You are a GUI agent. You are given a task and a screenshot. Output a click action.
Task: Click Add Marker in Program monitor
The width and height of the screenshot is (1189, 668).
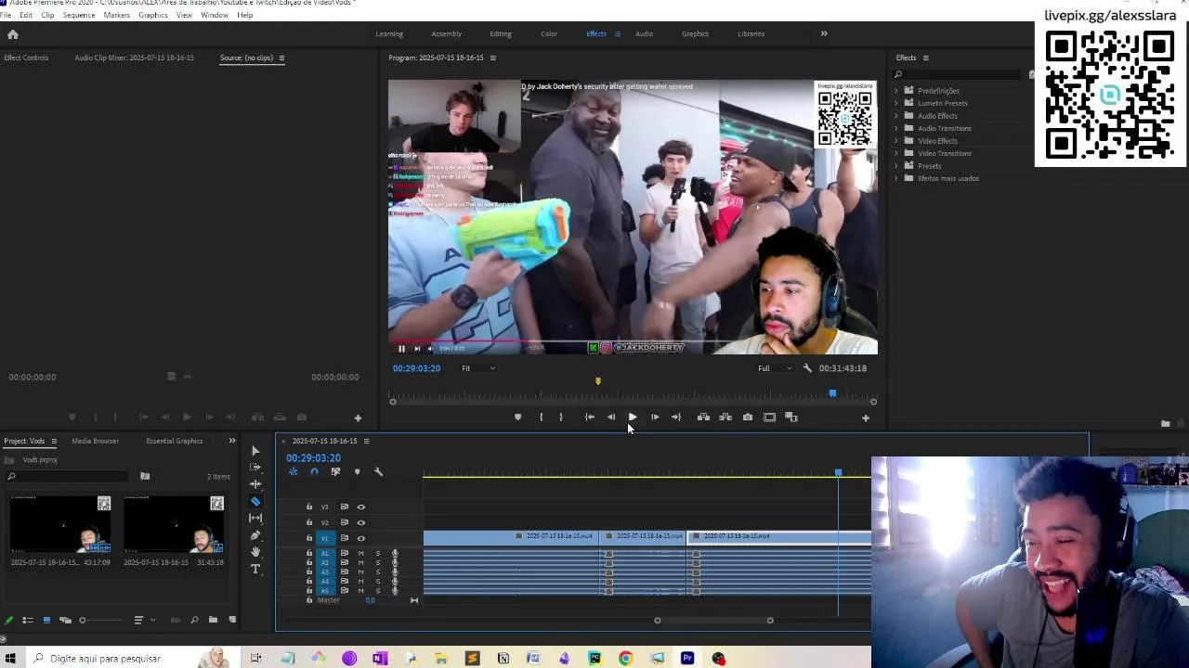pos(517,417)
